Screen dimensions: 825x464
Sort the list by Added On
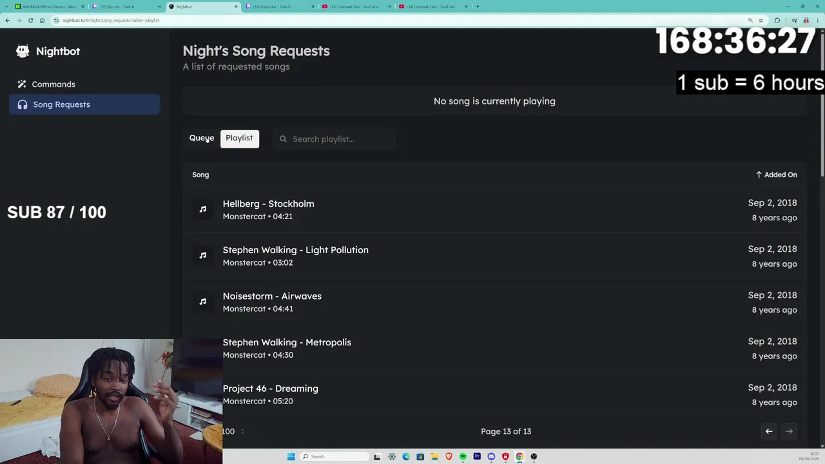(x=776, y=175)
